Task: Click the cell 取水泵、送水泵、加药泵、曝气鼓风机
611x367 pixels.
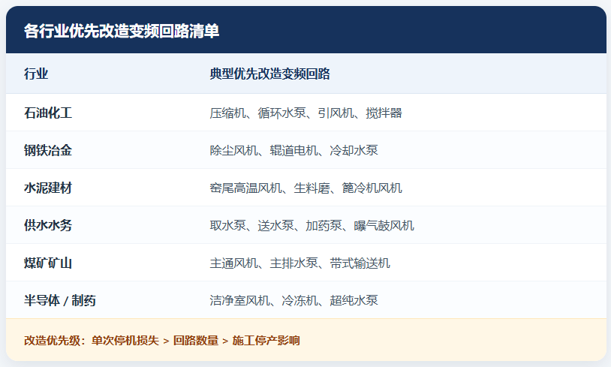Action: [312, 225]
